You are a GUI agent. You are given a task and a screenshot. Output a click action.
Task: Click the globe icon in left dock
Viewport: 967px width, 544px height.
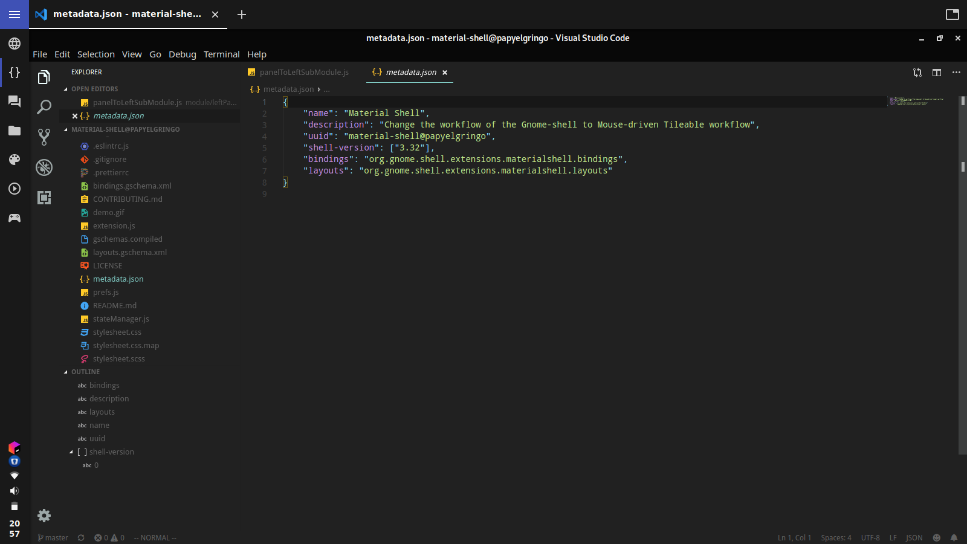[x=15, y=44]
